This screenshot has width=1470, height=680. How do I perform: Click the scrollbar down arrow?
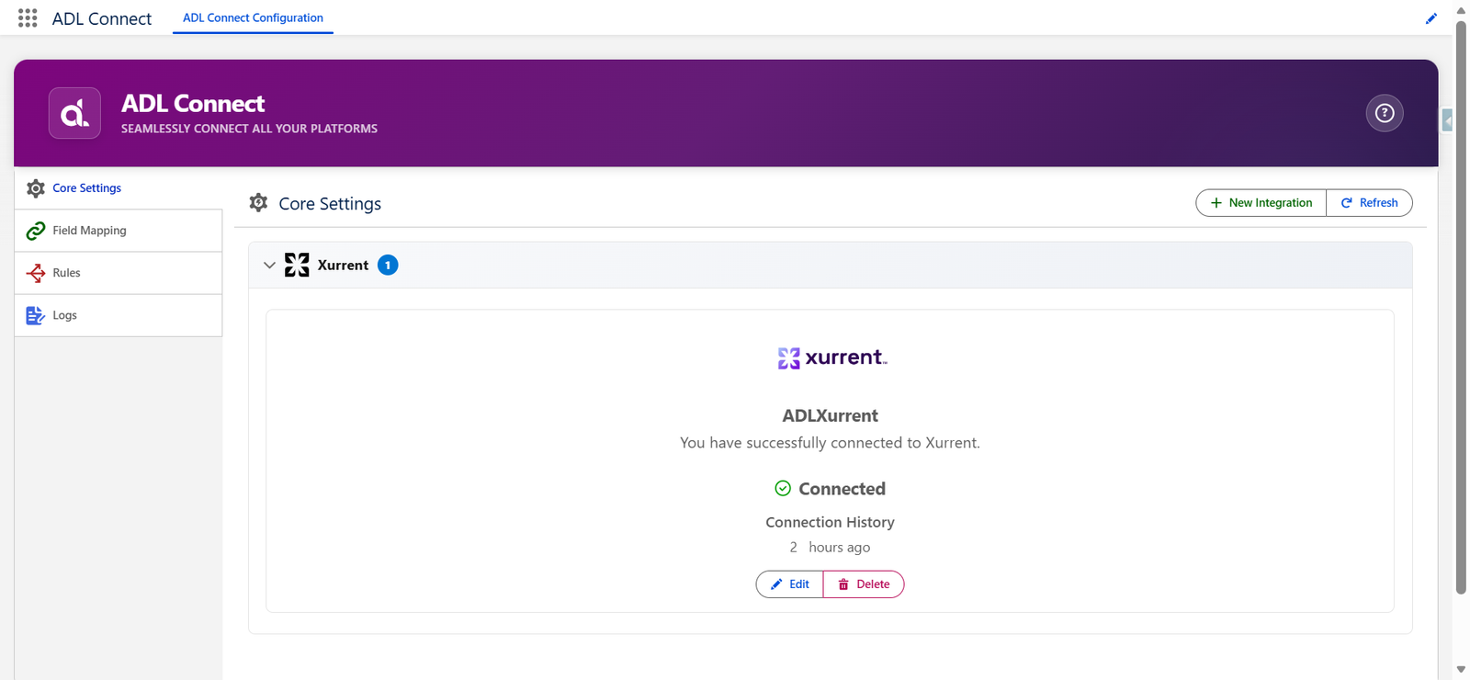coord(1461,670)
